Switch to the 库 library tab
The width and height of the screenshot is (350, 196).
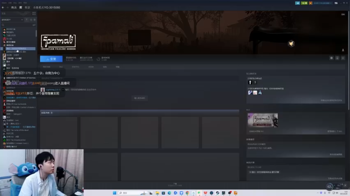[x=21, y=7]
